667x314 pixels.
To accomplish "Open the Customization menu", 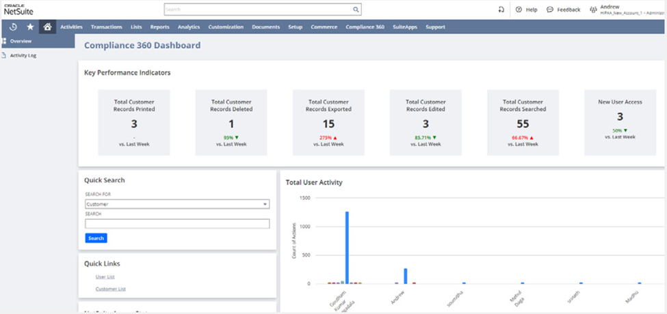I will coord(226,27).
